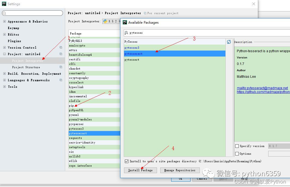Select pytesseract in available packages list

click(x=175, y=54)
